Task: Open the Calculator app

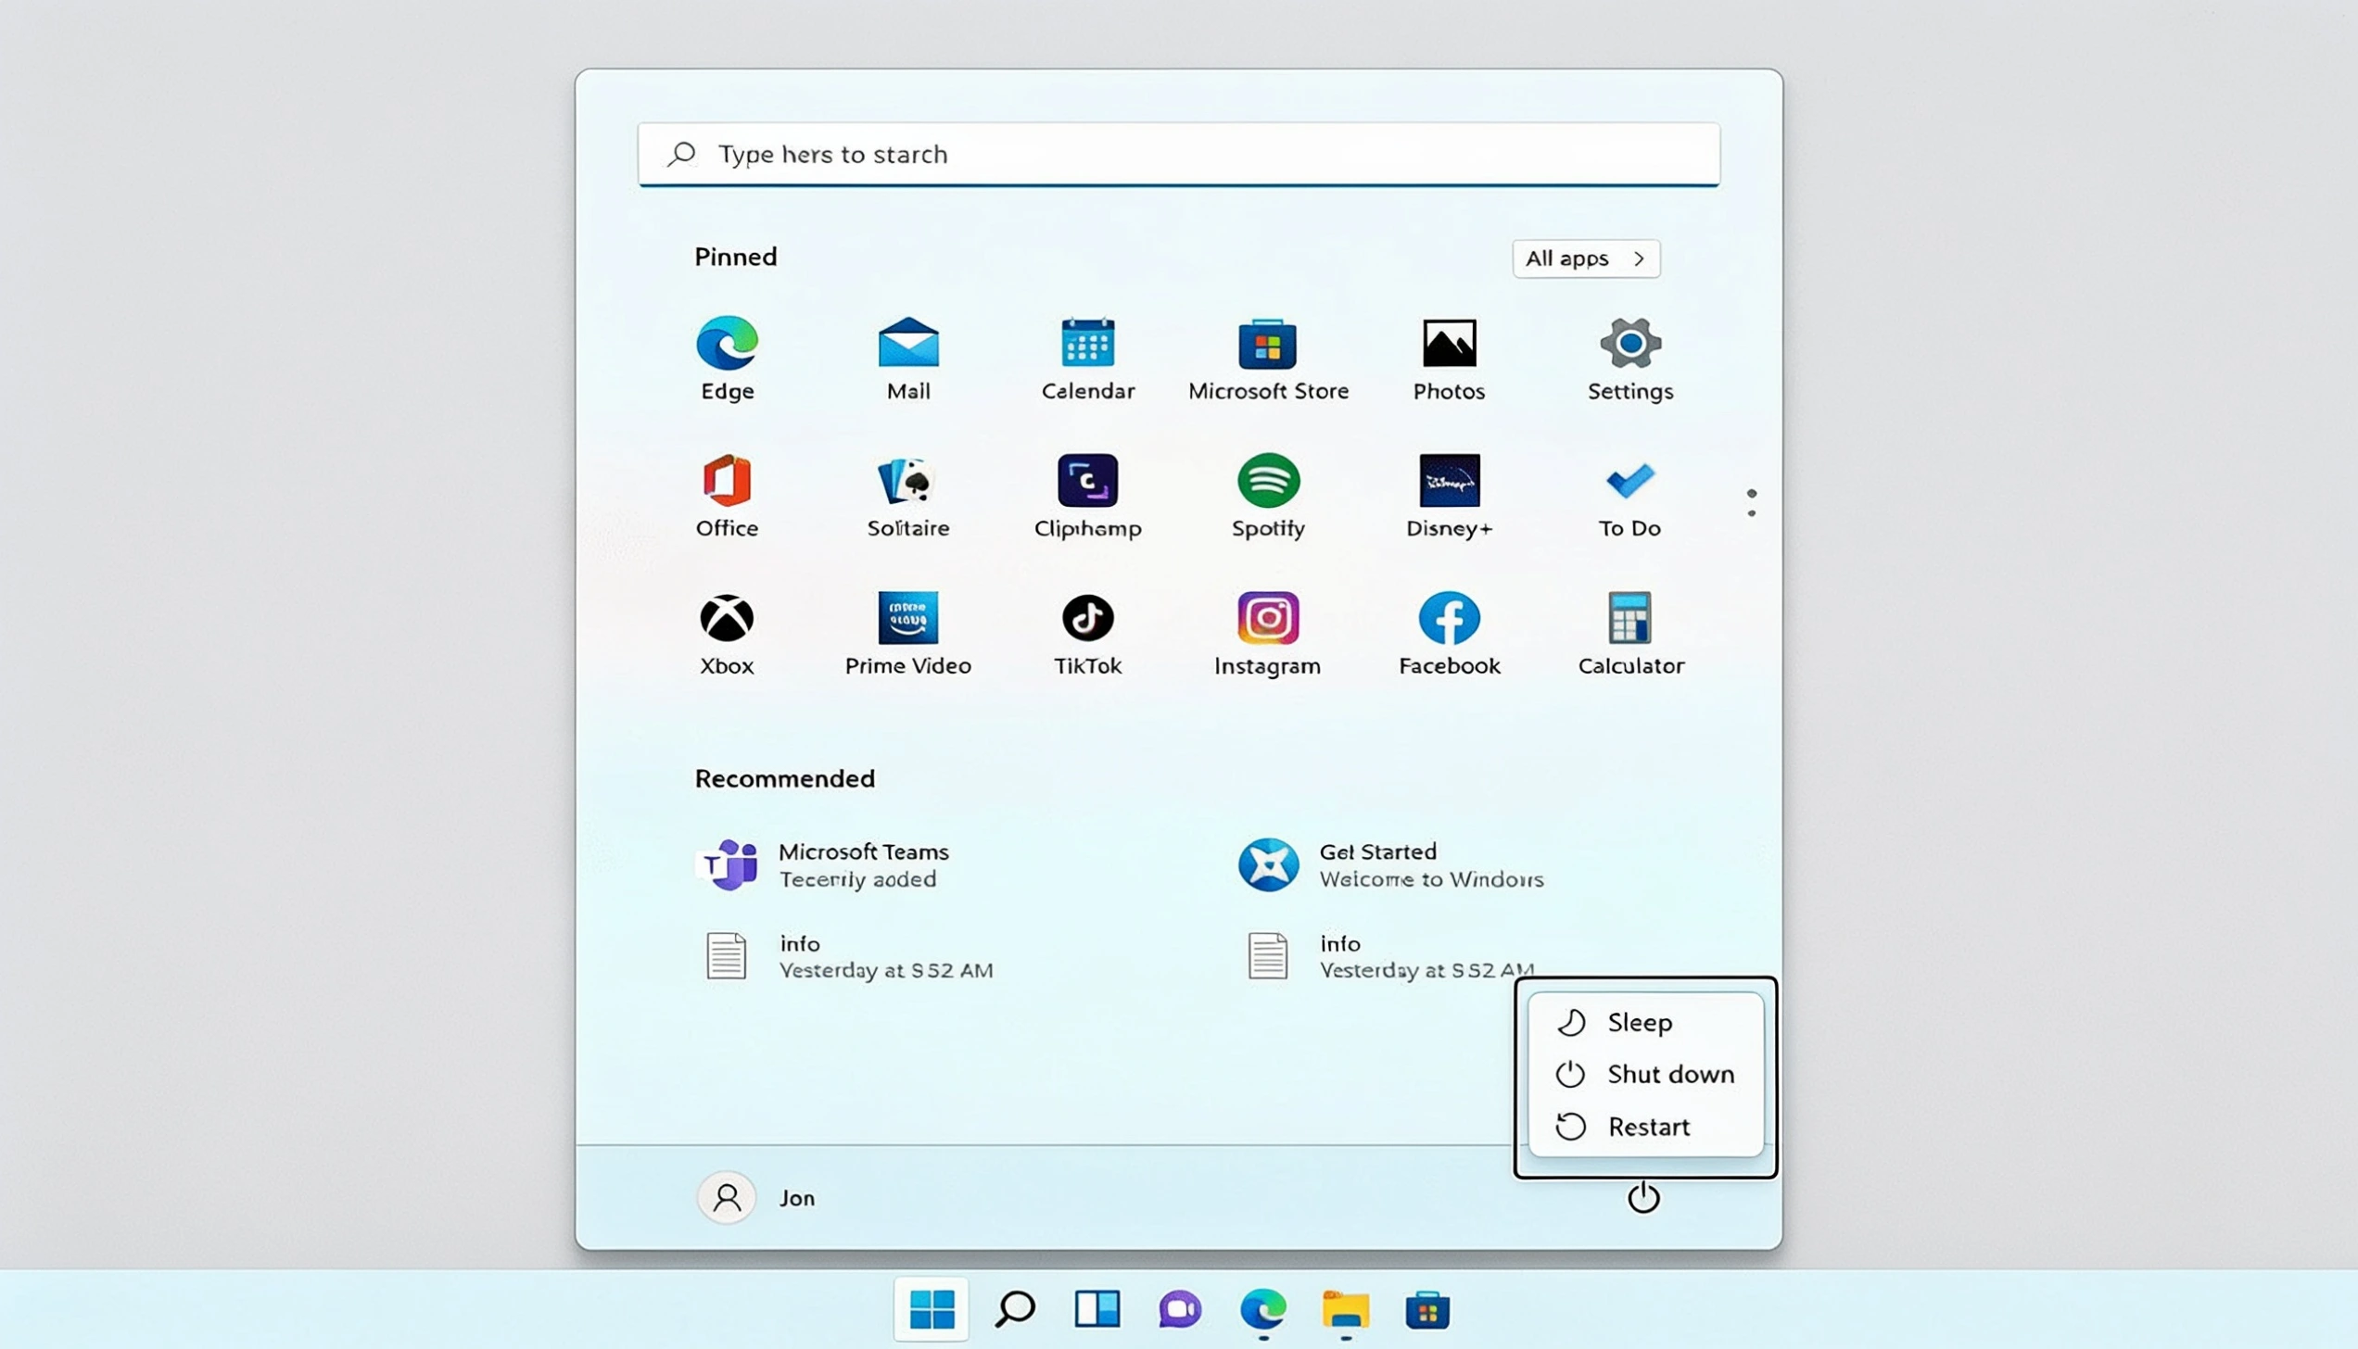Action: (1630, 634)
